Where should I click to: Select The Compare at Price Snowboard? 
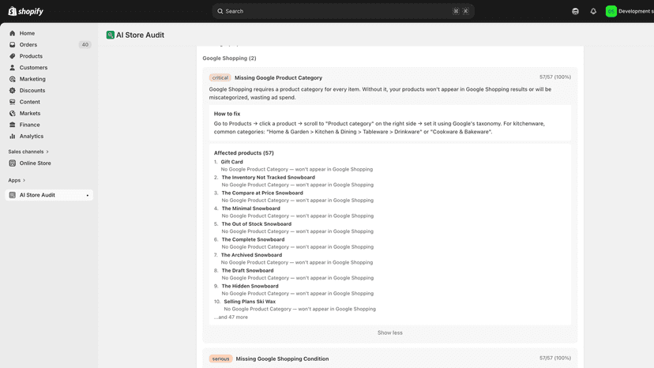[x=262, y=193]
